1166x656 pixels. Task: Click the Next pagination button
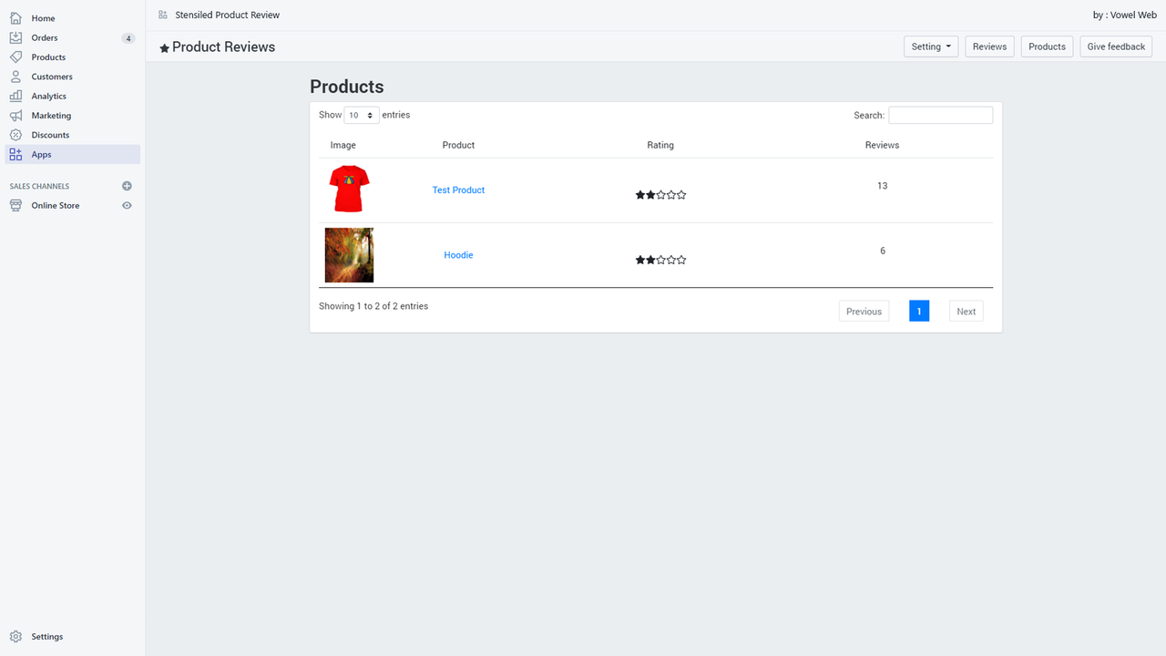966,312
